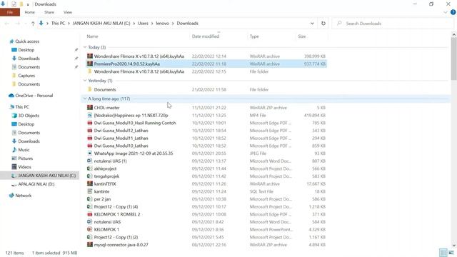This screenshot has width=457, height=257.
Task: Open Pictures under This PC
Action: [25, 158]
